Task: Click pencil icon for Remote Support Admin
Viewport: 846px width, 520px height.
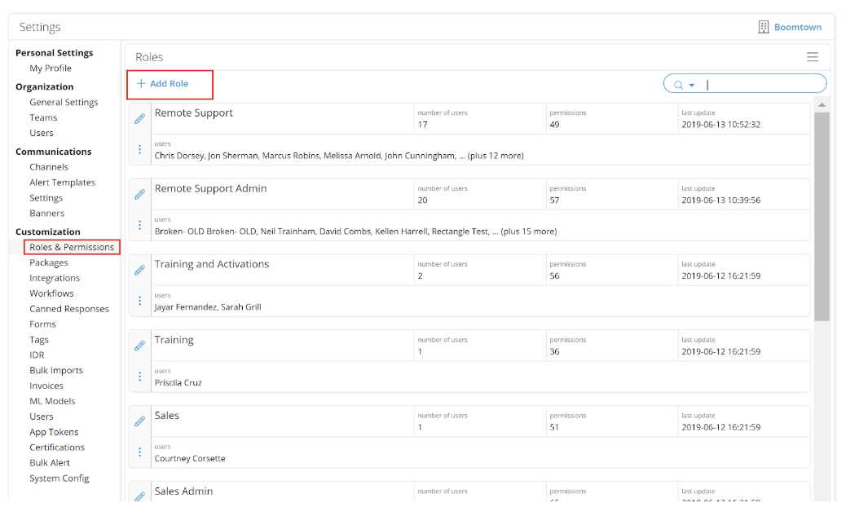Action: (x=139, y=194)
